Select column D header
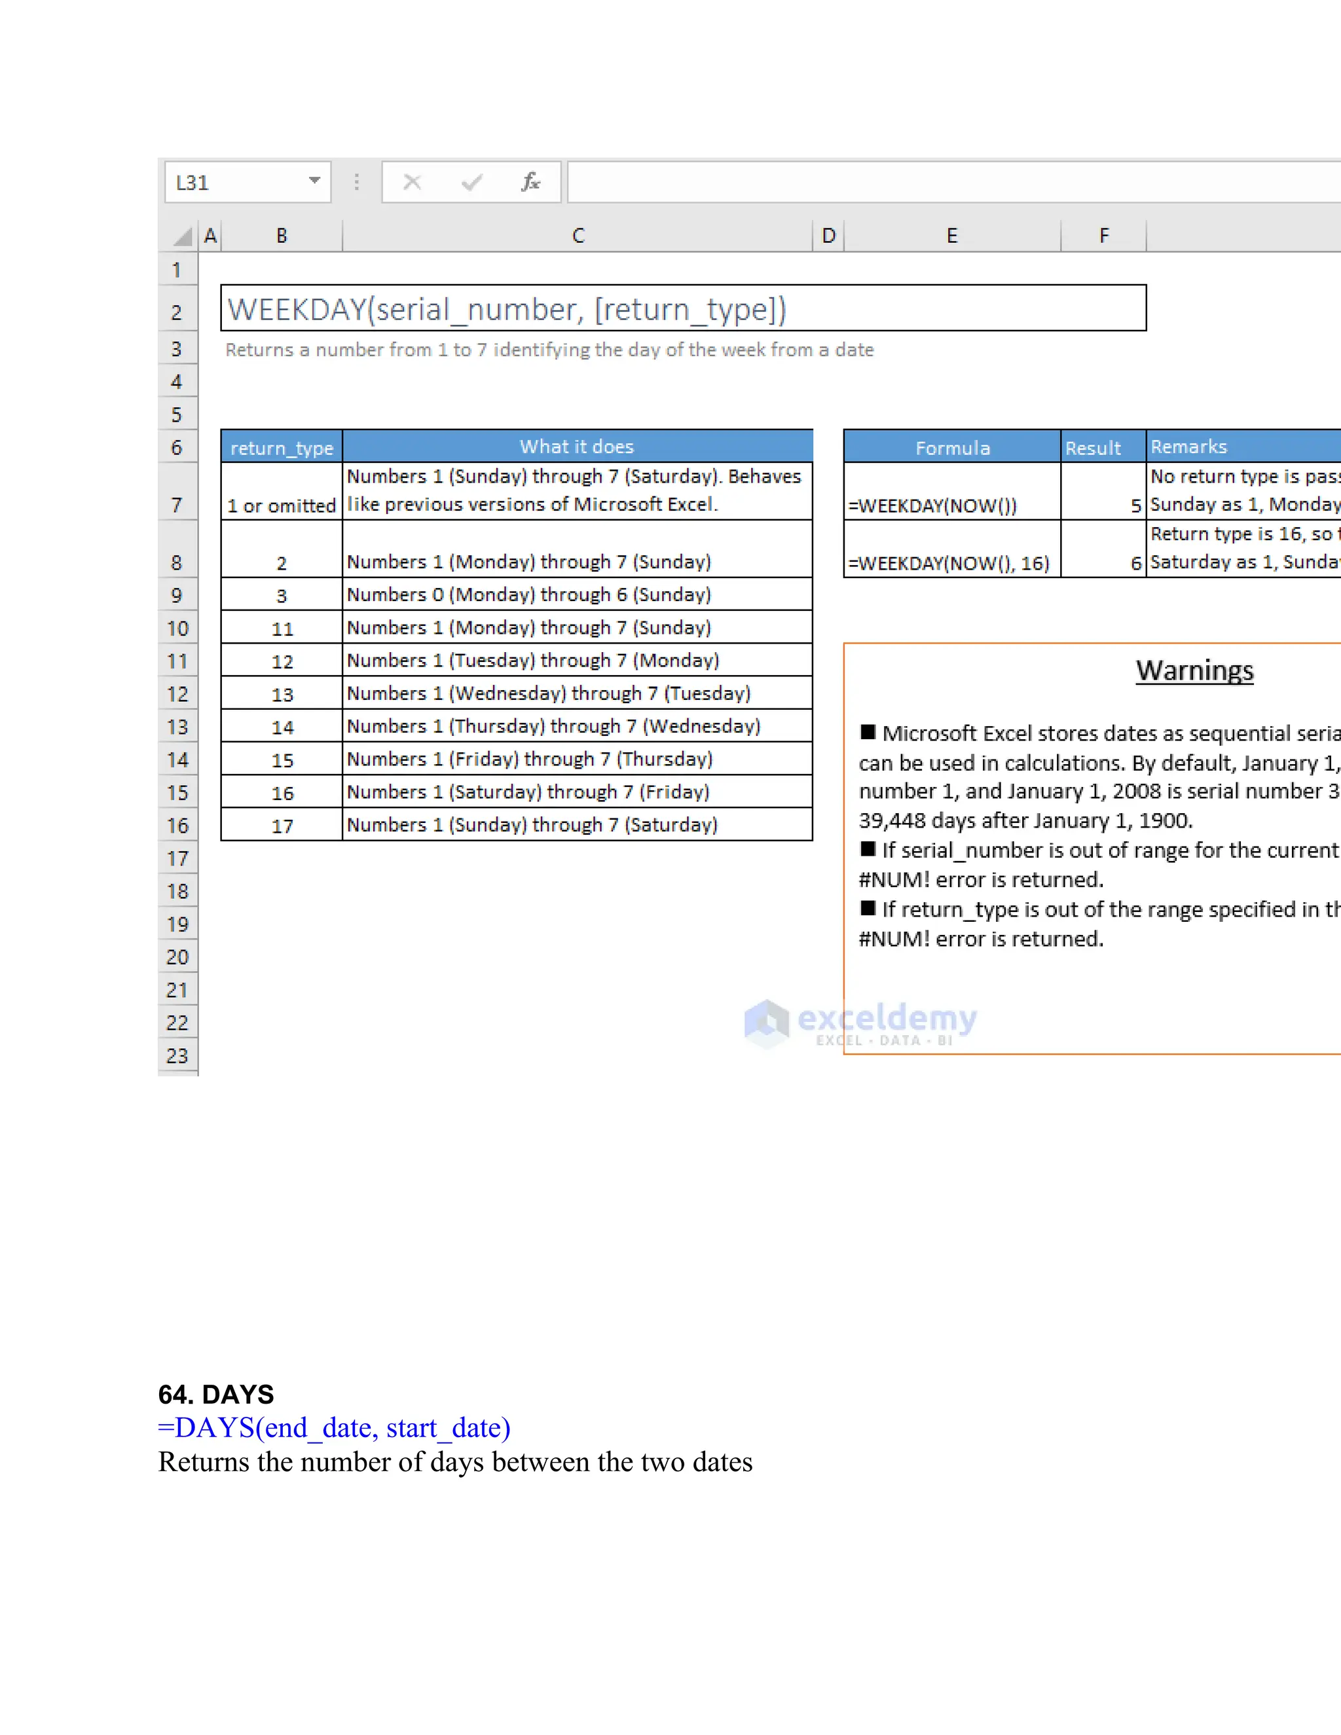 828,236
